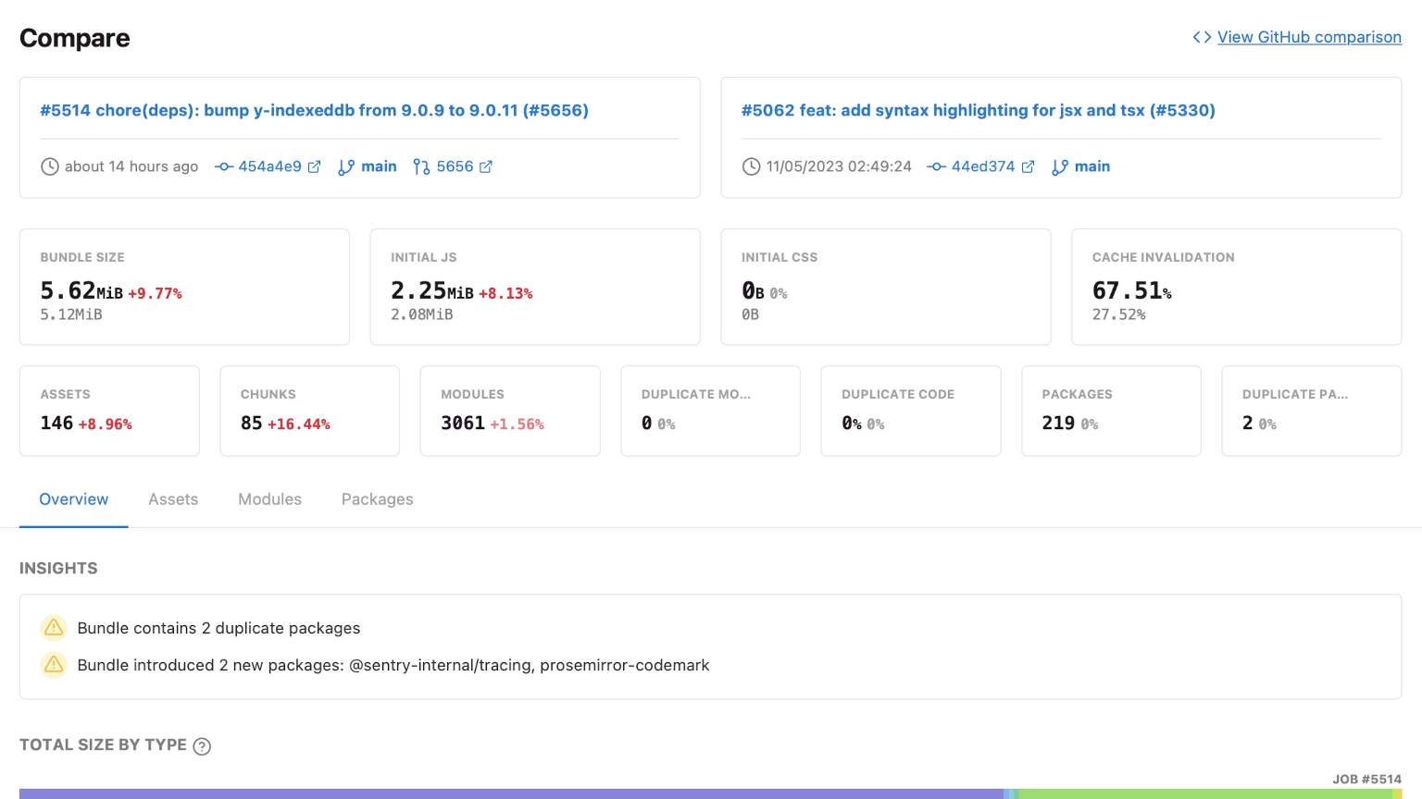The width and height of the screenshot is (1422, 799).
Task: Click warning icon for duplicate packages insight
Action: tap(54, 628)
